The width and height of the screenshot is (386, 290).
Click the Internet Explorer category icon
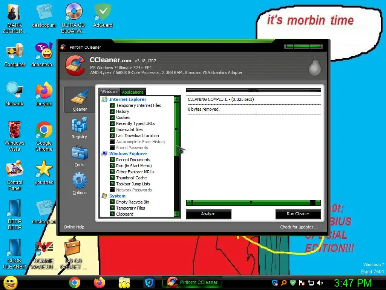pos(104,99)
